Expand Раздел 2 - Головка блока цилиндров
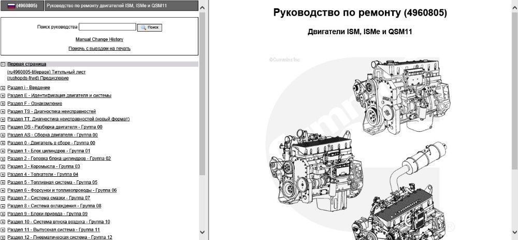This screenshot has height=240, width=518. click(x=3, y=159)
